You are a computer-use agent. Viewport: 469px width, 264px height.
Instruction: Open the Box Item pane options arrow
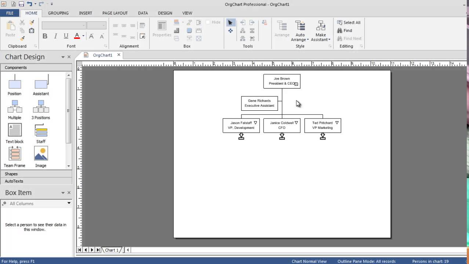(x=63, y=193)
